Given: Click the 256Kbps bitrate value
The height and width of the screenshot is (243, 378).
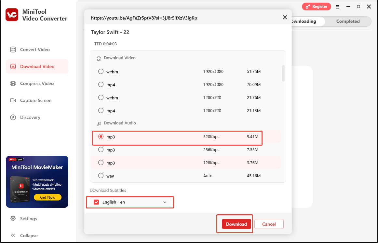Looking at the screenshot, I should (x=211, y=150).
